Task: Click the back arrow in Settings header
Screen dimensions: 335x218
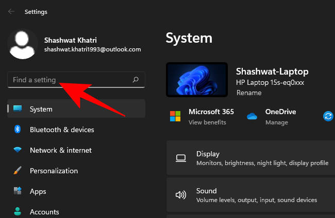Action: (x=11, y=11)
